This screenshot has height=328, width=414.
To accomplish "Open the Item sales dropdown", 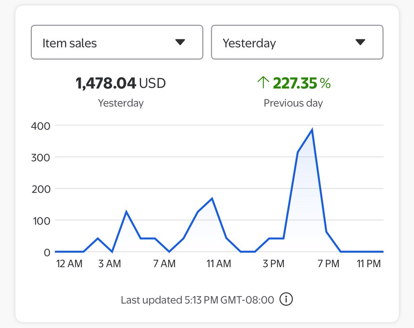I will click(117, 42).
